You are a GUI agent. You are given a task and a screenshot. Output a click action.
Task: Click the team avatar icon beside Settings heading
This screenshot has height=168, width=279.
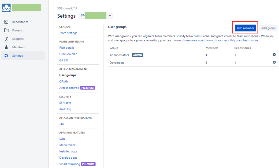point(83,15)
